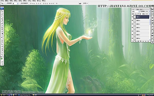This screenshot has height=96, width=154.
Task: Click Layers list scroll-down arrow
Action: (x=150, y=40)
